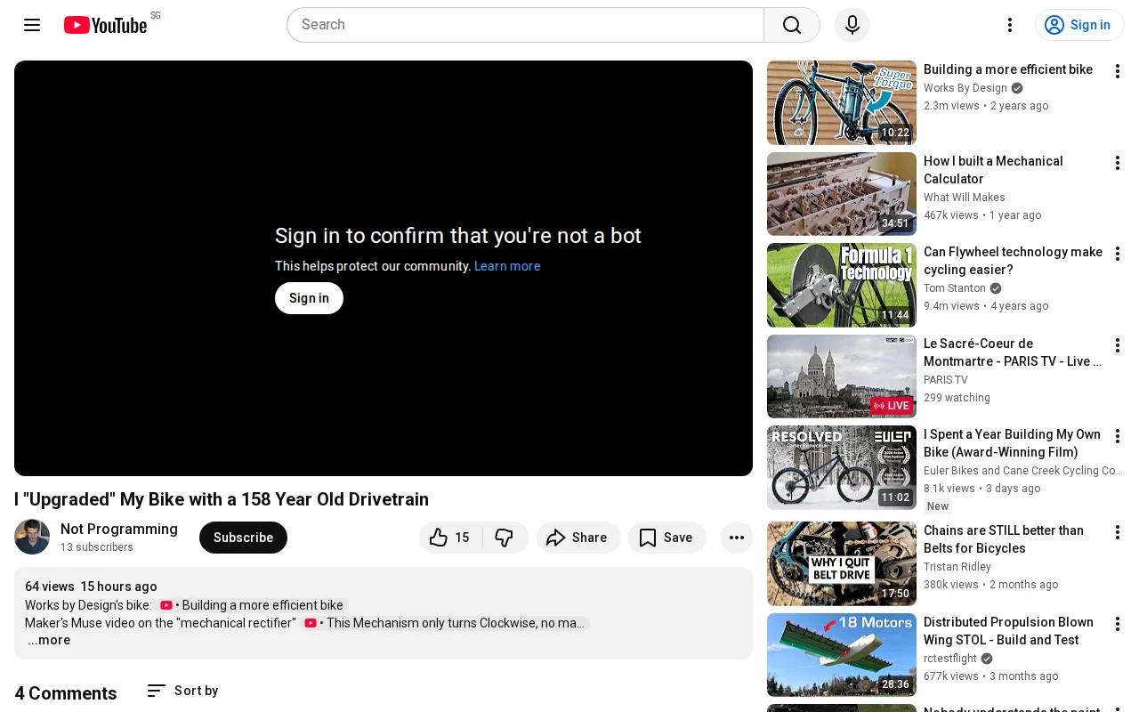Open Not Programming channel name link
This screenshot has width=1139, height=712.
119,529
